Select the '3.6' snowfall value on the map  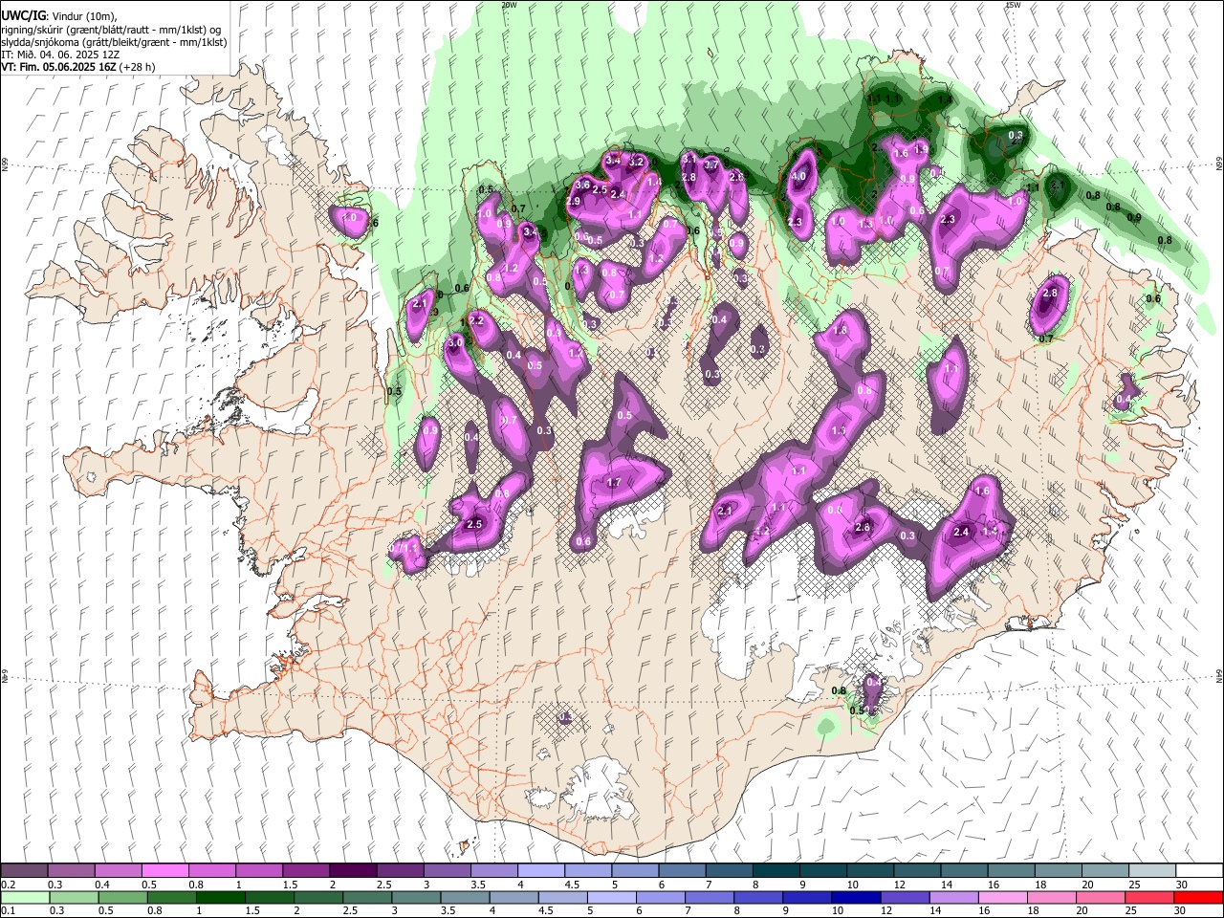pos(581,184)
